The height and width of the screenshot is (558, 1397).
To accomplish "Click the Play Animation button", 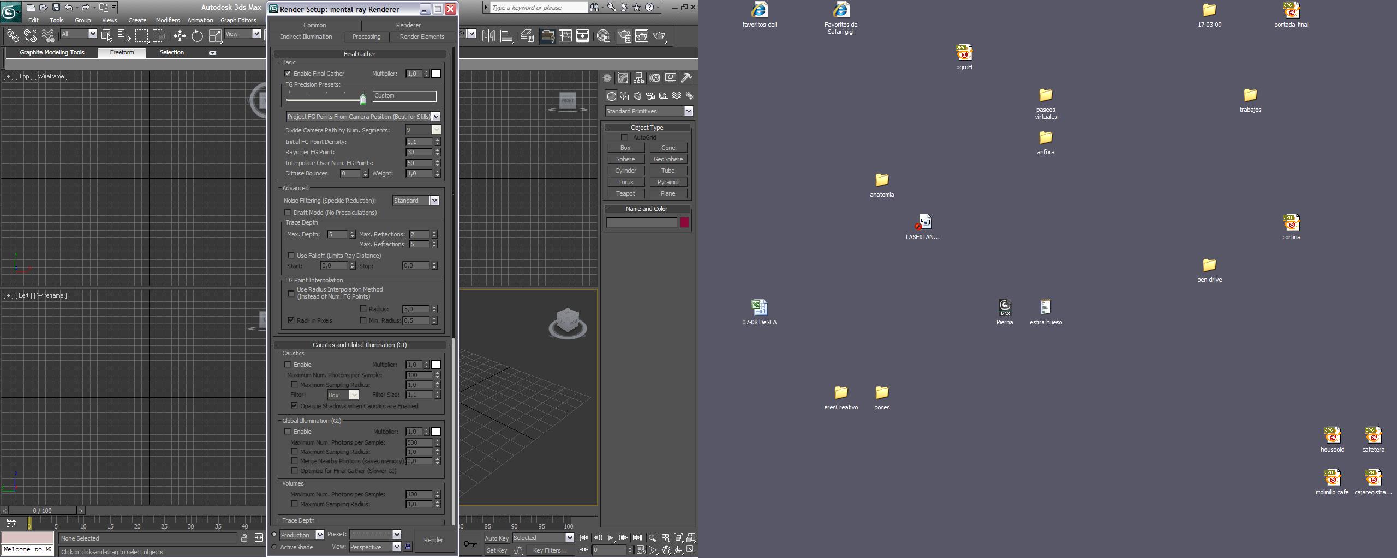I will point(611,538).
